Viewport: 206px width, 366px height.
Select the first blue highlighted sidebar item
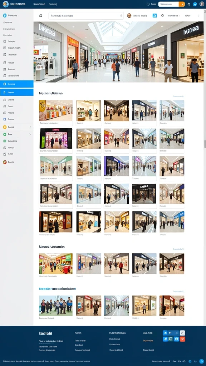(16, 84)
